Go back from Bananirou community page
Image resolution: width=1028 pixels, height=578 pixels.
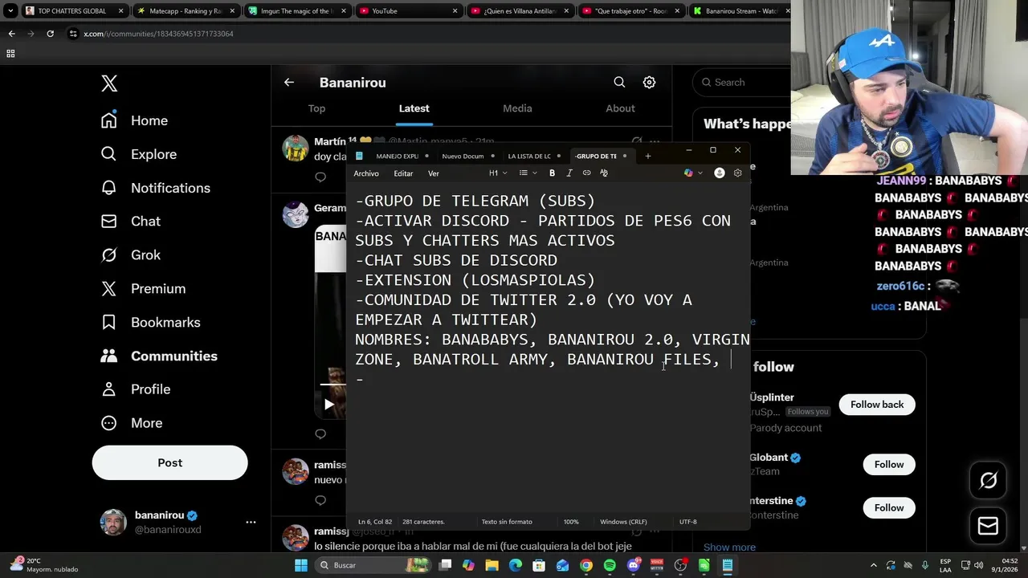(x=289, y=82)
